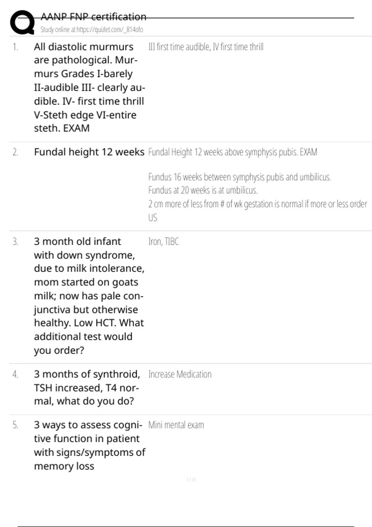Click the 'Iron, TIBC' answer

163,241
